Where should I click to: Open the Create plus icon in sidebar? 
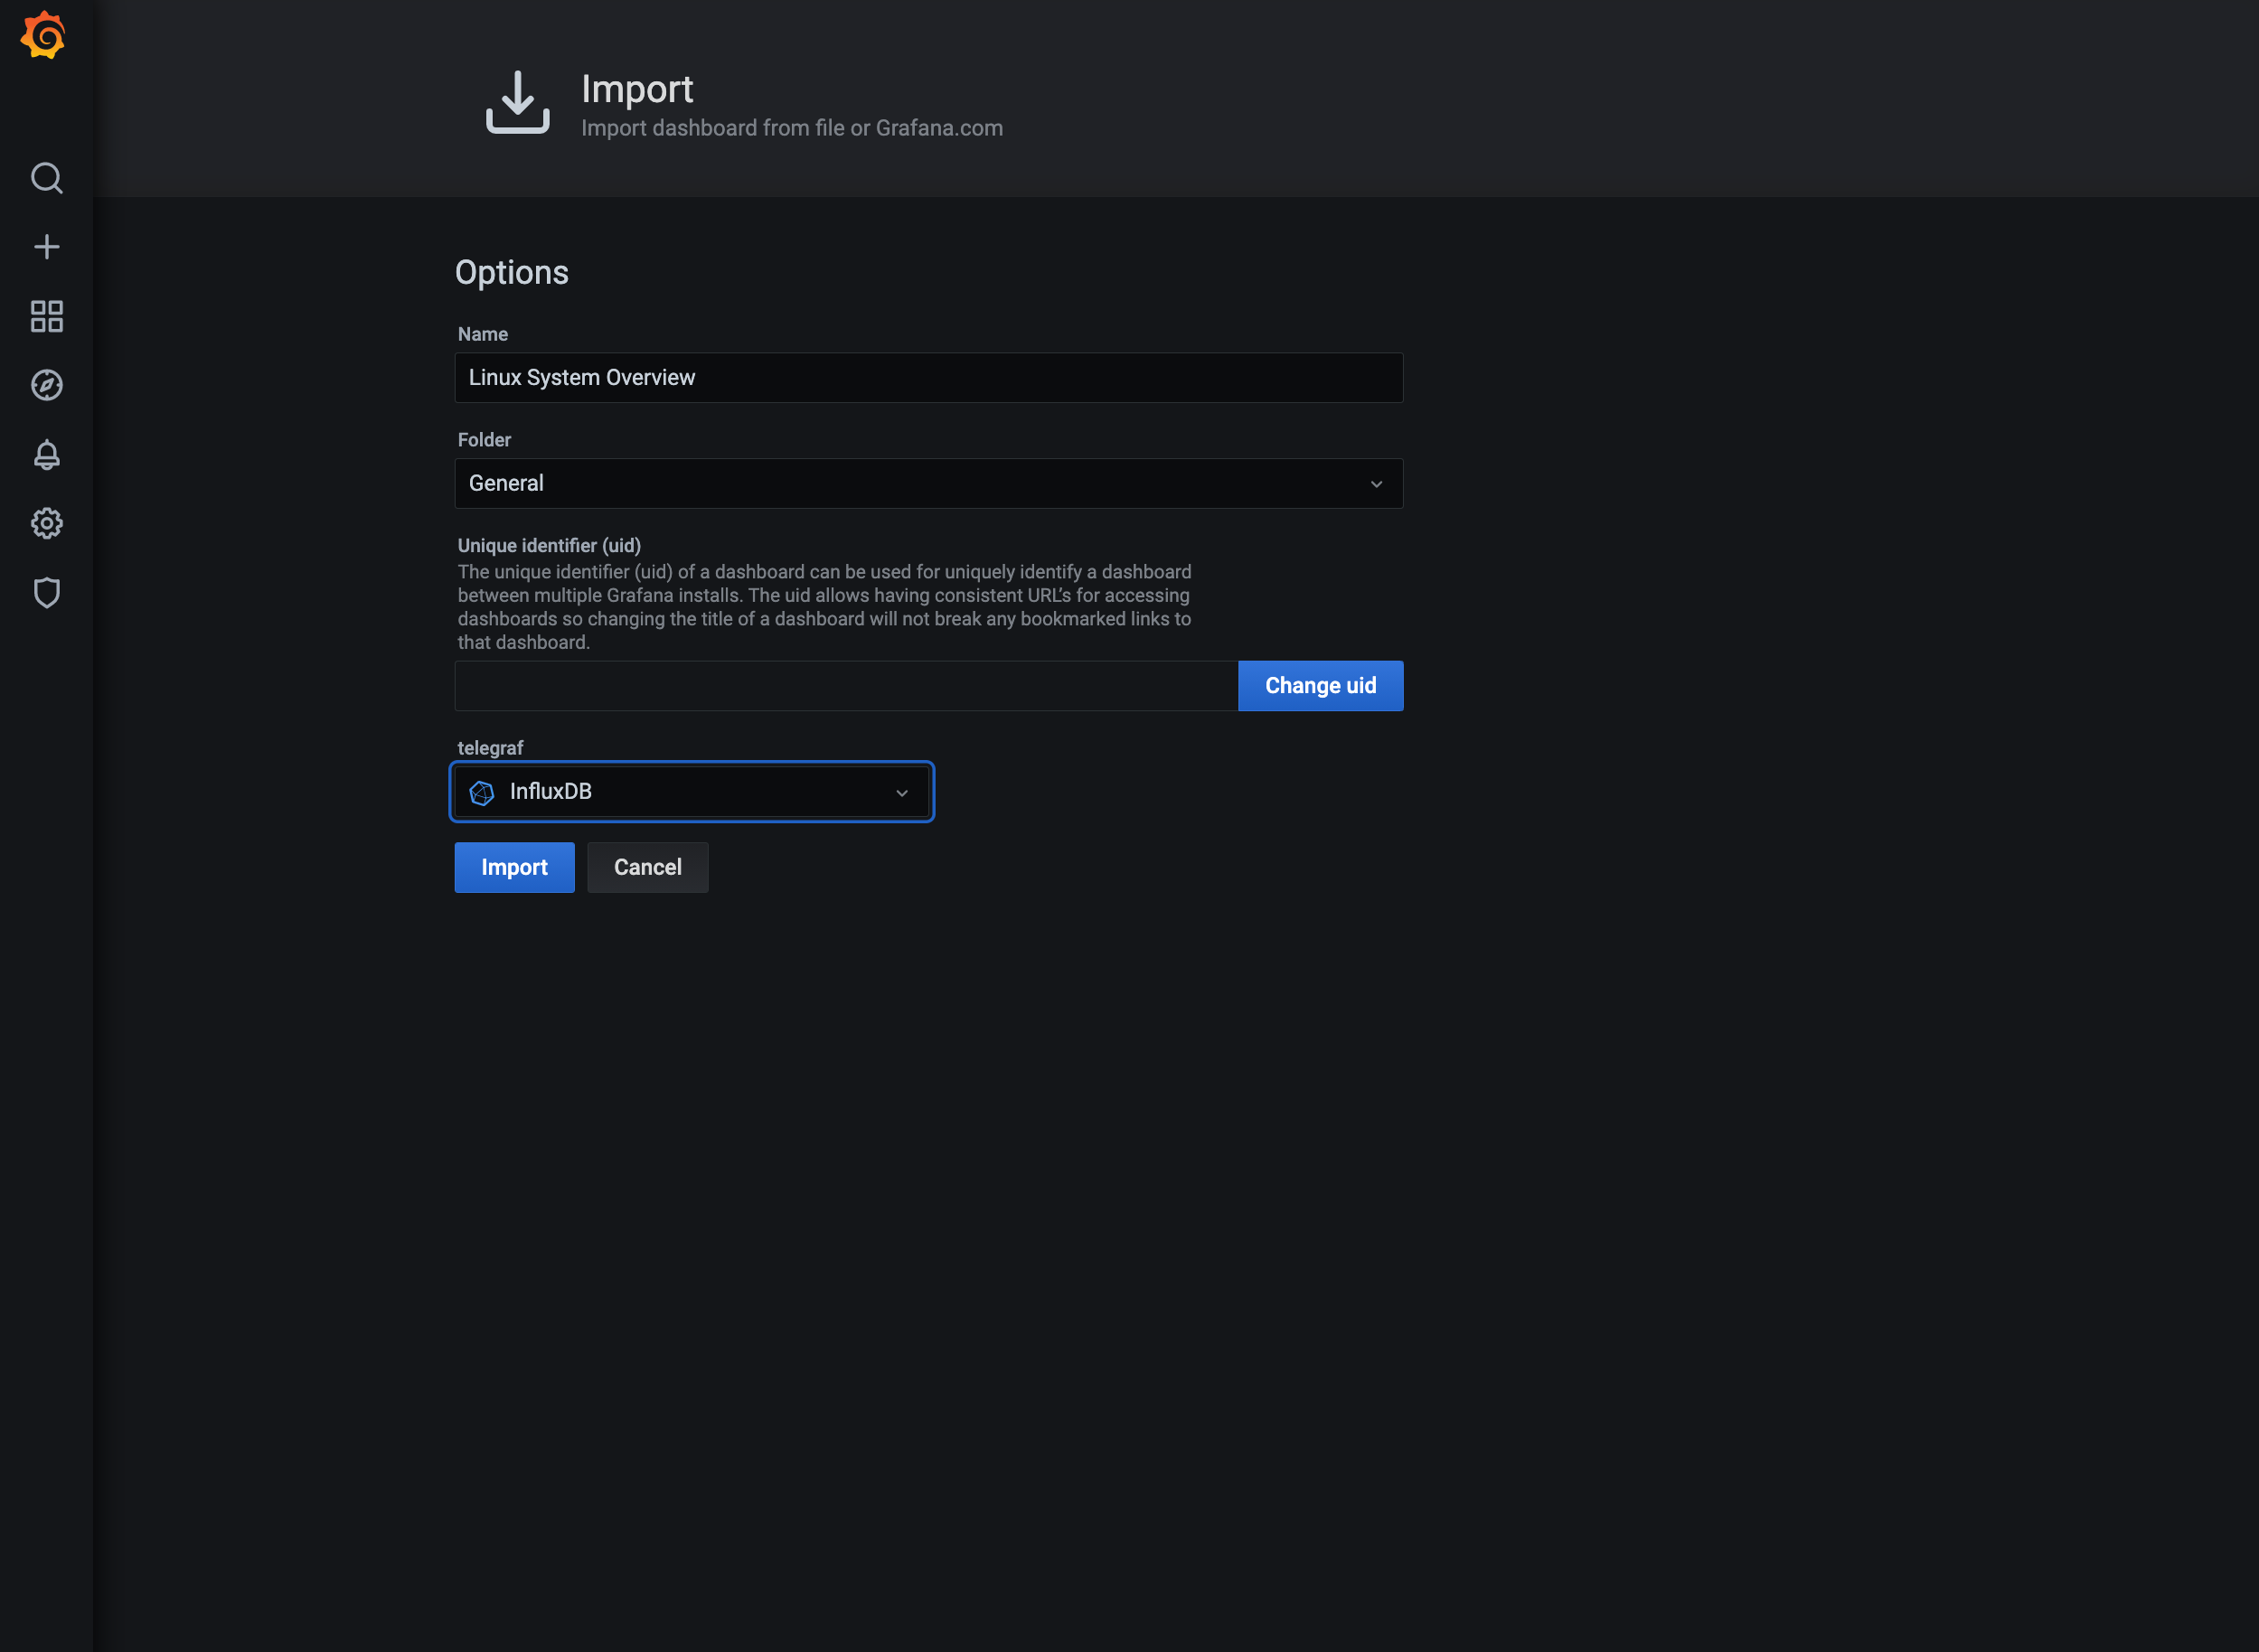coord(46,247)
